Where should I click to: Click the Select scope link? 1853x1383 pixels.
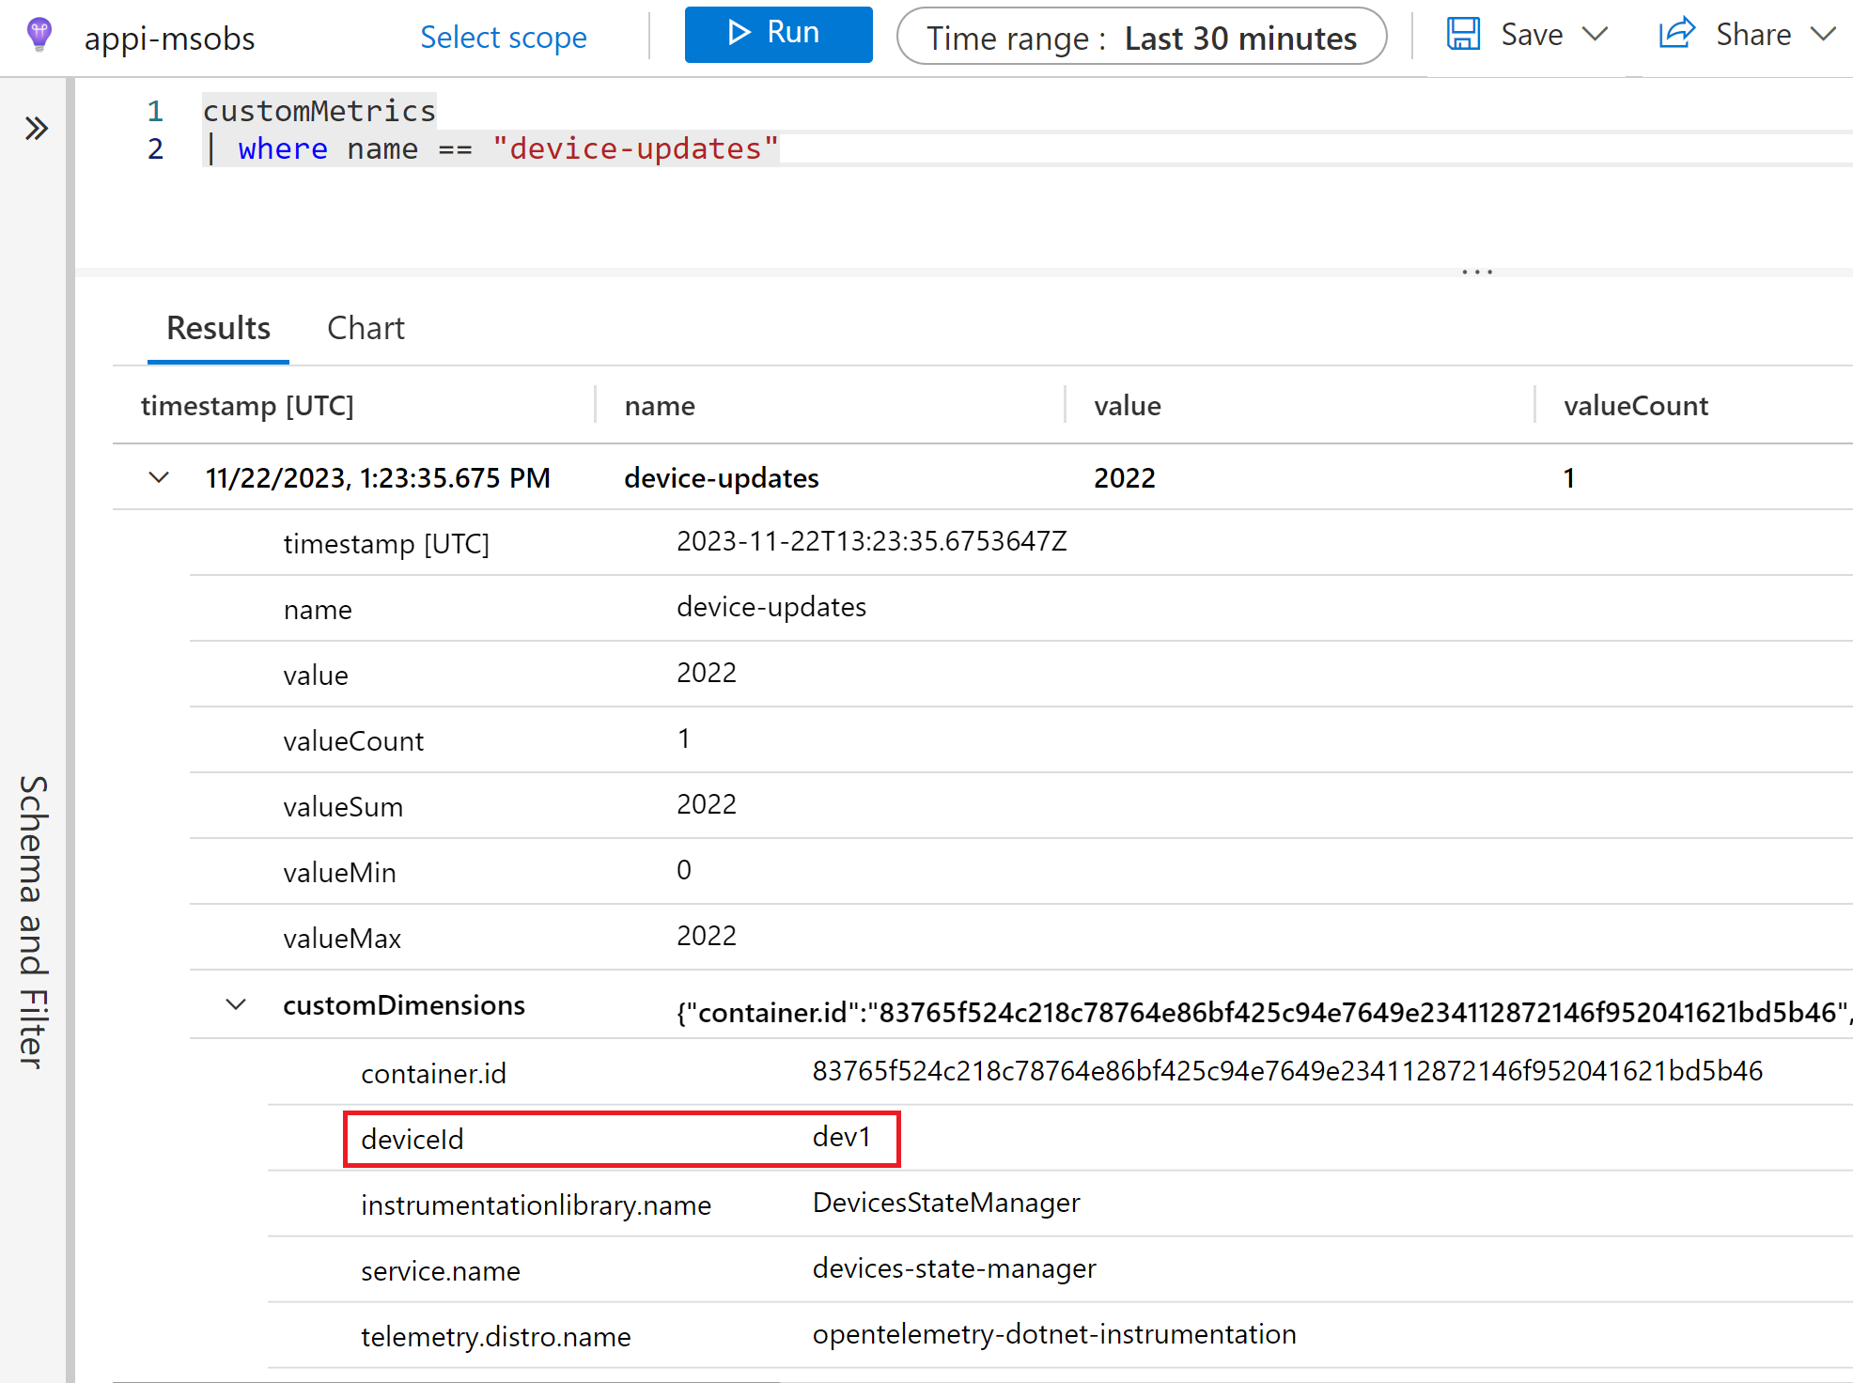pyautogui.click(x=503, y=37)
